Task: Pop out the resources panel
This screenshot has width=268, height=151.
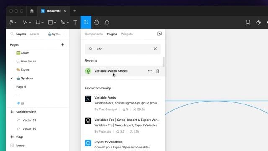Action: [x=160, y=34]
